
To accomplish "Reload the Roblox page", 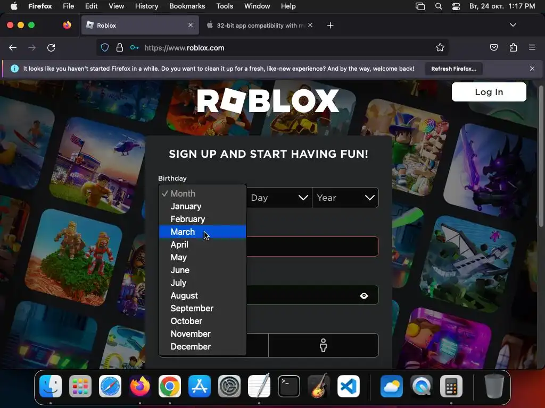I will pos(51,47).
